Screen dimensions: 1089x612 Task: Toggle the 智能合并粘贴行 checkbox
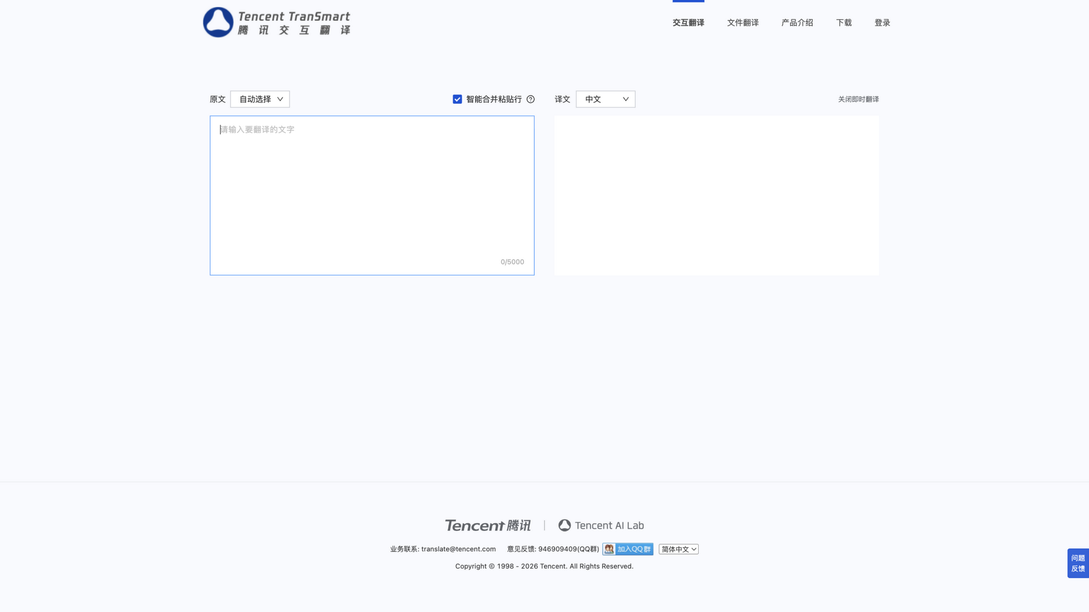pos(457,99)
